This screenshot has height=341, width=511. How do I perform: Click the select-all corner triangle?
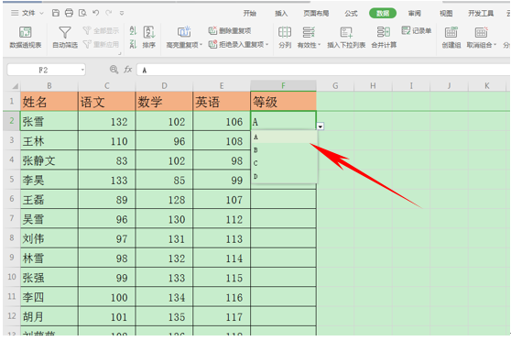[x=15, y=86]
